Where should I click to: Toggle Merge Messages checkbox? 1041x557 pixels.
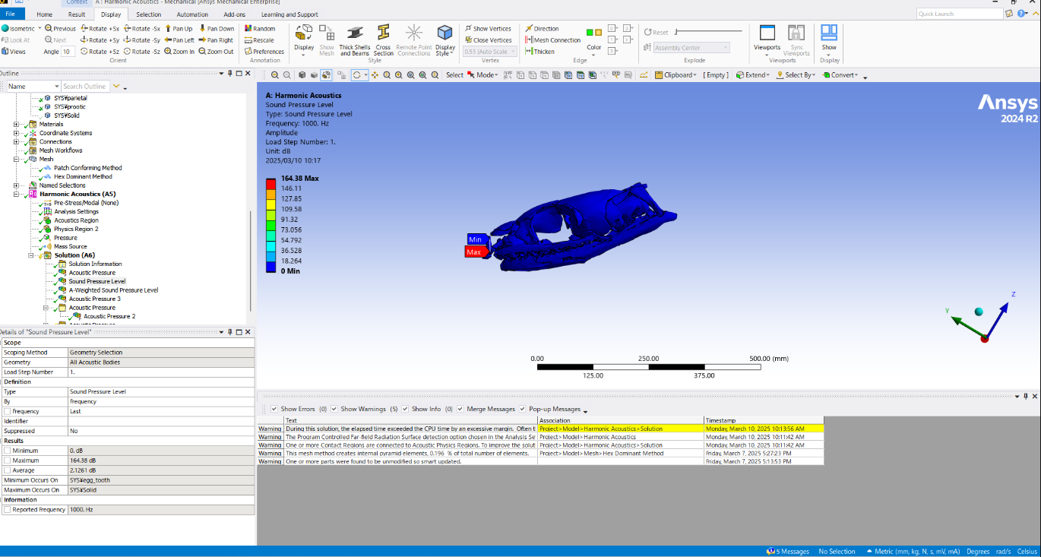(461, 409)
